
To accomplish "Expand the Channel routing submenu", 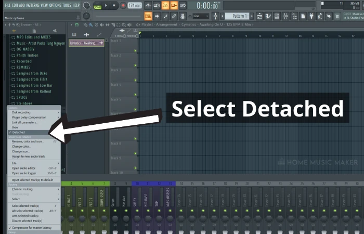I will [34, 189].
